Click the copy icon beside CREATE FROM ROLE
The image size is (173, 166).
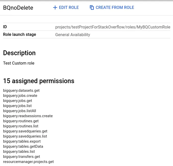pyautogui.click(x=92, y=8)
